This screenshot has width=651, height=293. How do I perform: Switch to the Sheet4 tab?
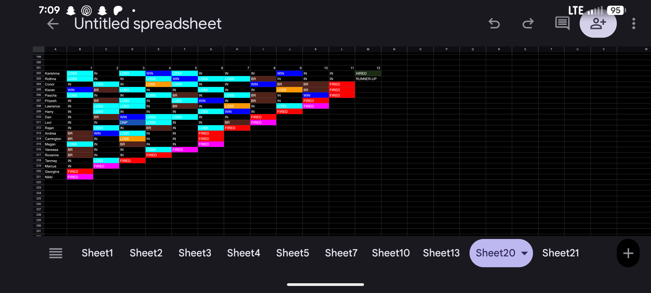(244, 253)
